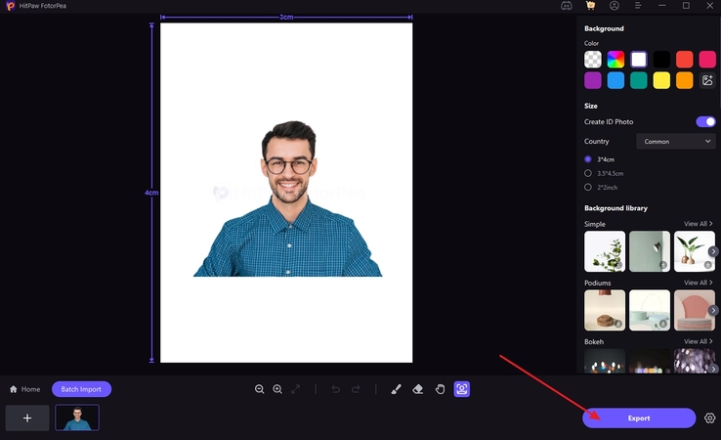Select the 3*4cm size option

(600, 159)
